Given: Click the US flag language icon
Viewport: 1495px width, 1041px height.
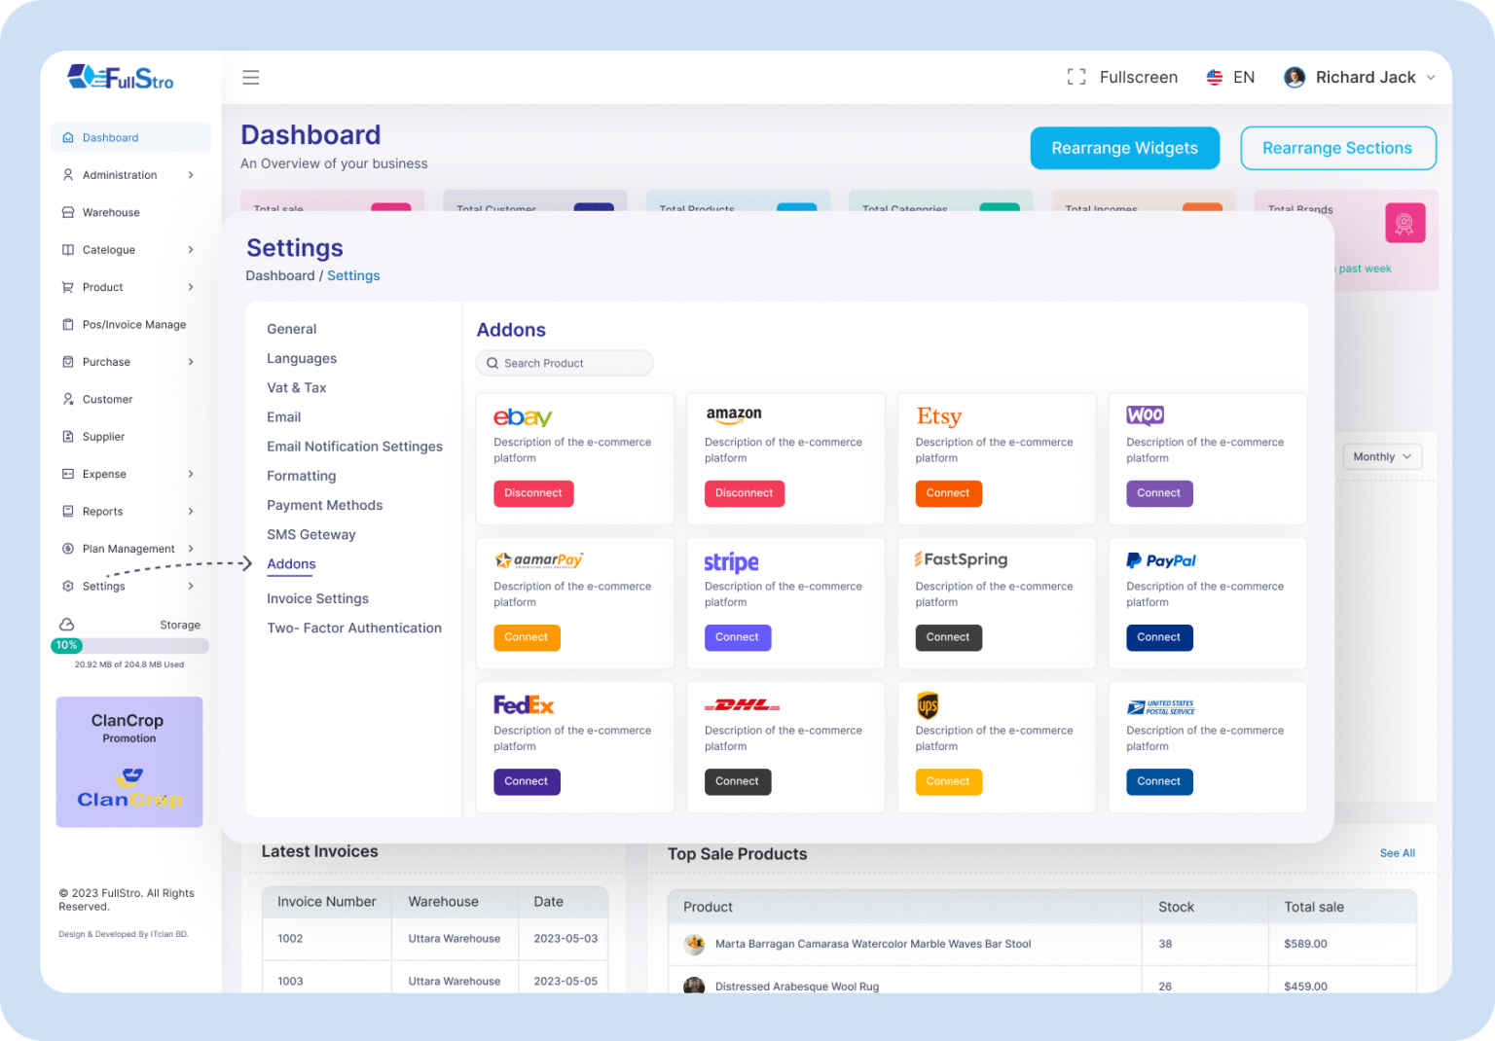Looking at the screenshot, I should pos(1214,77).
